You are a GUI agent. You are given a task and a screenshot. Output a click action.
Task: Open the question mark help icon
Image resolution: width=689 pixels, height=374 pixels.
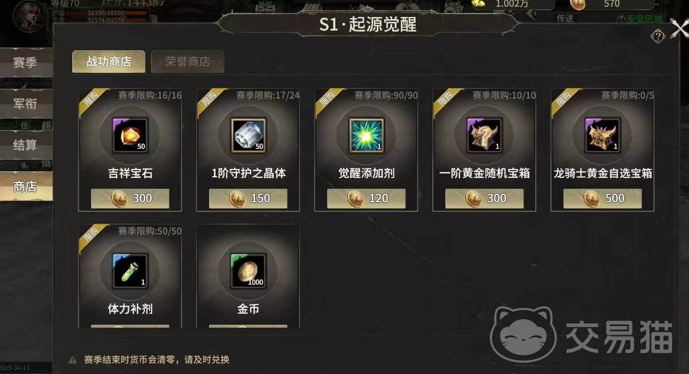[658, 37]
